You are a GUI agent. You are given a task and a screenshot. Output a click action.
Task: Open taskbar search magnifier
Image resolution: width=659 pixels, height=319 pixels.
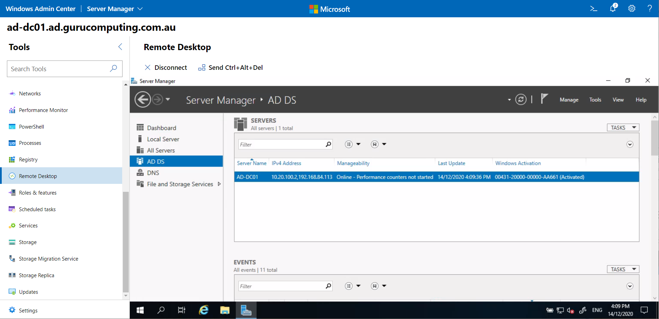(161, 310)
